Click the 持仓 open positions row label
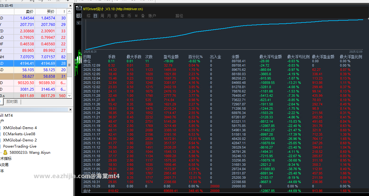 (87, 61)
